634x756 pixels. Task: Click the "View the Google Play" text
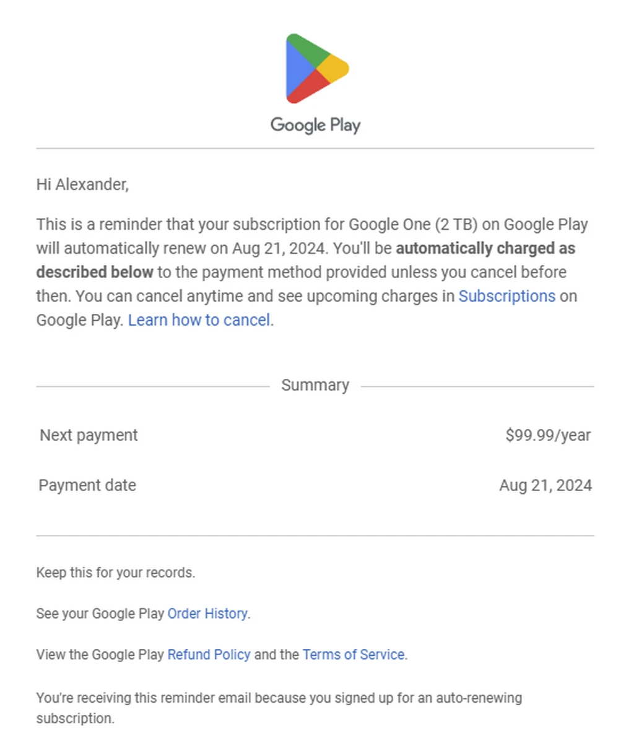(100, 654)
